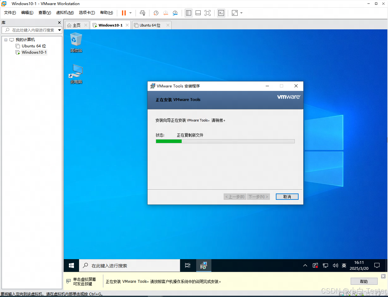Open the Windows Start menu
The height and width of the screenshot is (297, 388).
tap(71, 265)
